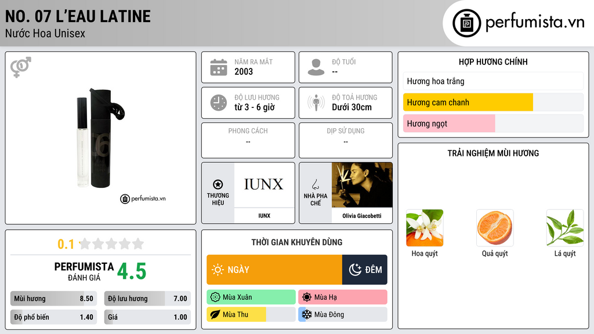
Task: Open the Quả quýt note thumbnail
Action: click(x=495, y=228)
